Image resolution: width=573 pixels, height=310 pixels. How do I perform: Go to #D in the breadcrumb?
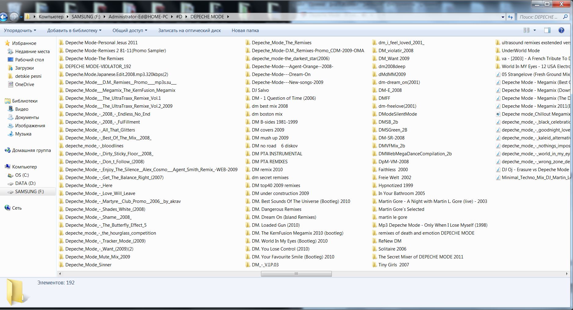pyautogui.click(x=179, y=17)
